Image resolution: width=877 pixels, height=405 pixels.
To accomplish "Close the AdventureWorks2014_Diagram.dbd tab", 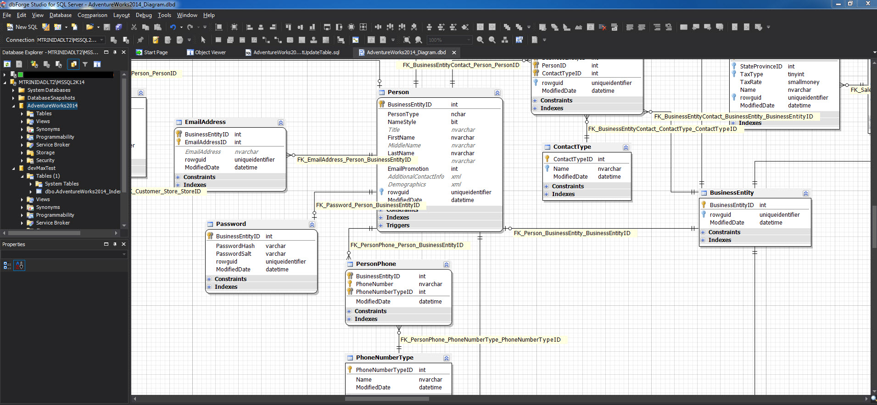I will pyautogui.click(x=454, y=52).
